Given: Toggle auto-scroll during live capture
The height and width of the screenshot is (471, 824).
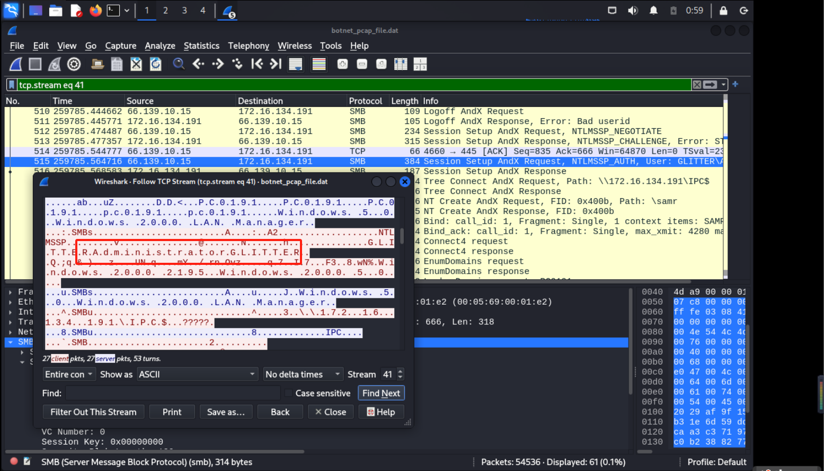Looking at the screenshot, I should pos(296,64).
